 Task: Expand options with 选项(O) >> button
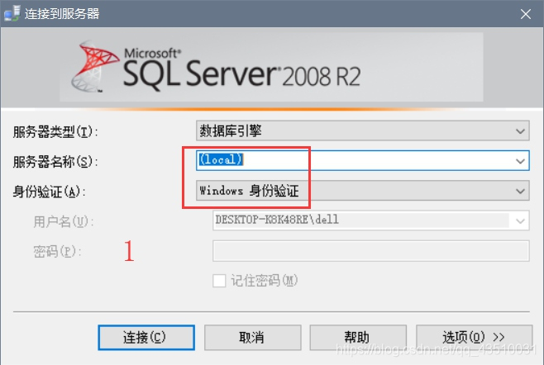click(475, 337)
